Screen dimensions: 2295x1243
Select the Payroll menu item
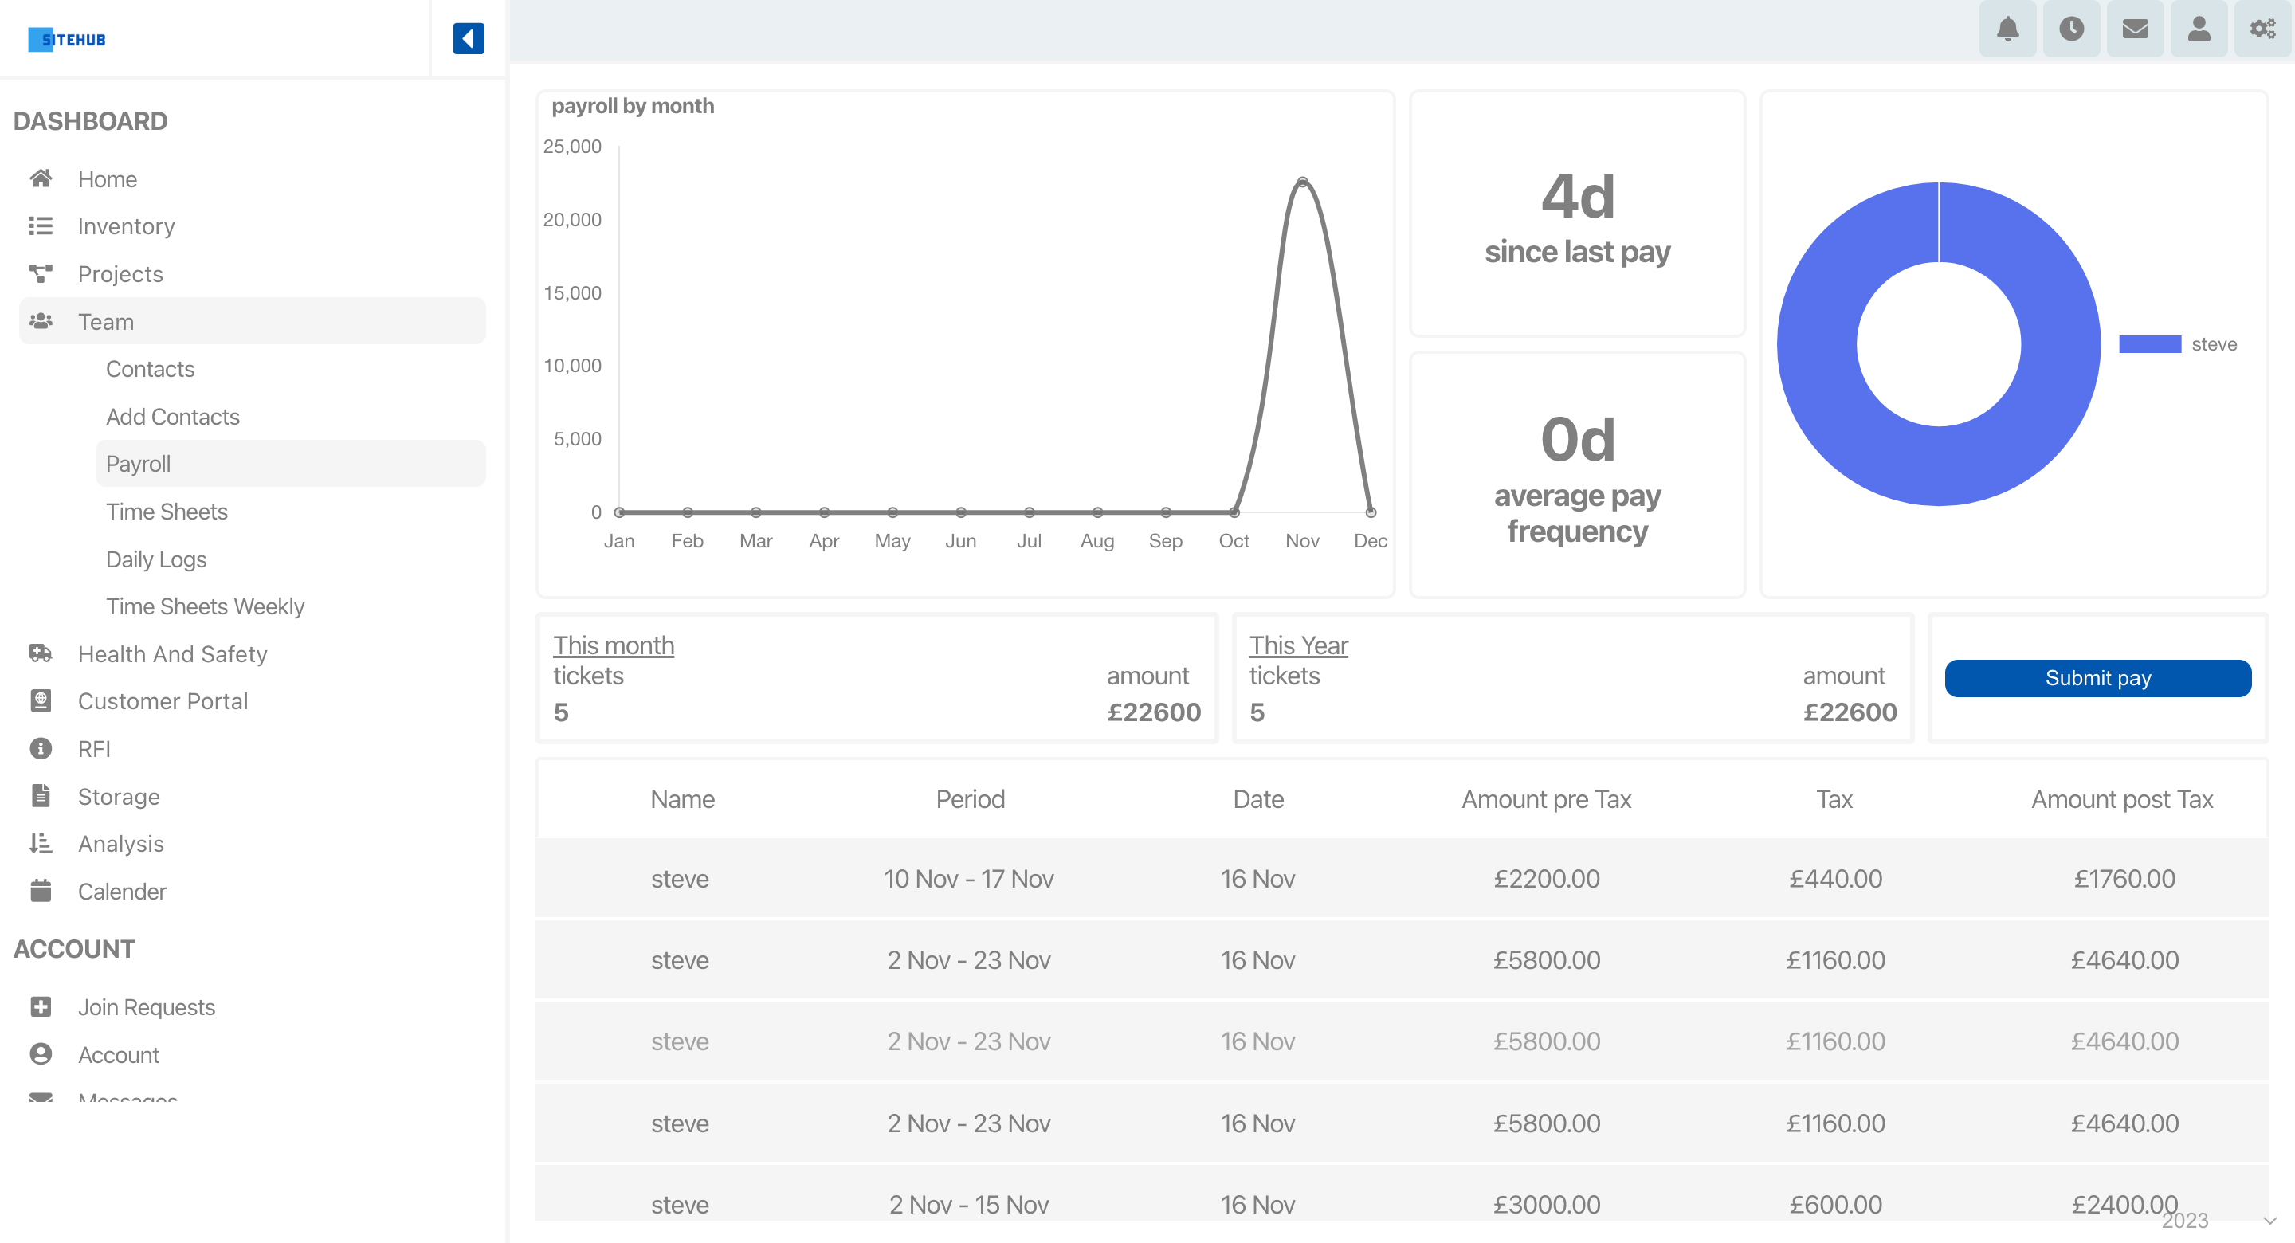click(x=139, y=462)
